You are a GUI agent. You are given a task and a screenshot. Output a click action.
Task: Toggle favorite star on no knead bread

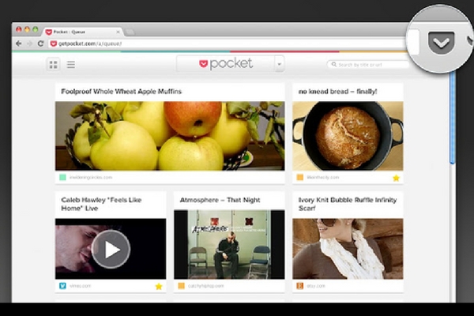coord(396,178)
